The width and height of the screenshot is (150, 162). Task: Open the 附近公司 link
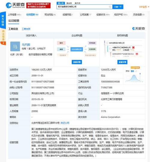click(65, 123)
